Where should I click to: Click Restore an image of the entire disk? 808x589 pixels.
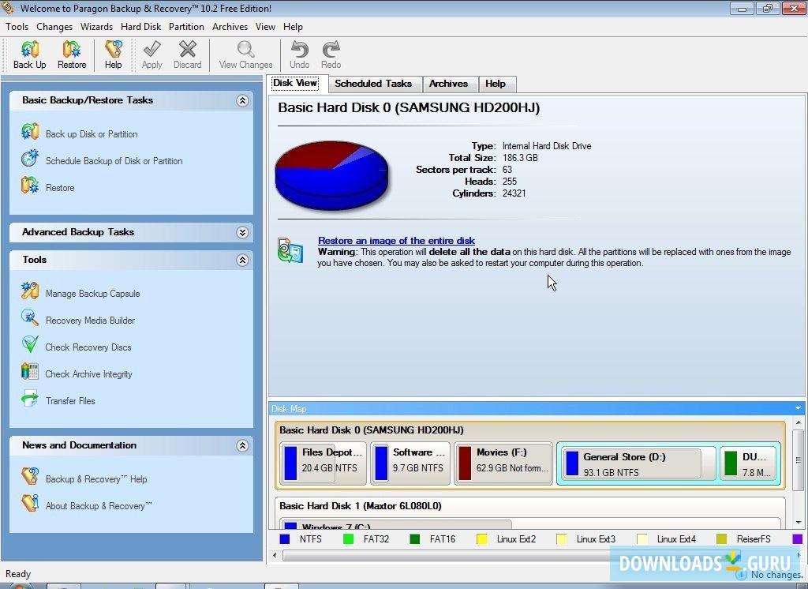(396, 241)
